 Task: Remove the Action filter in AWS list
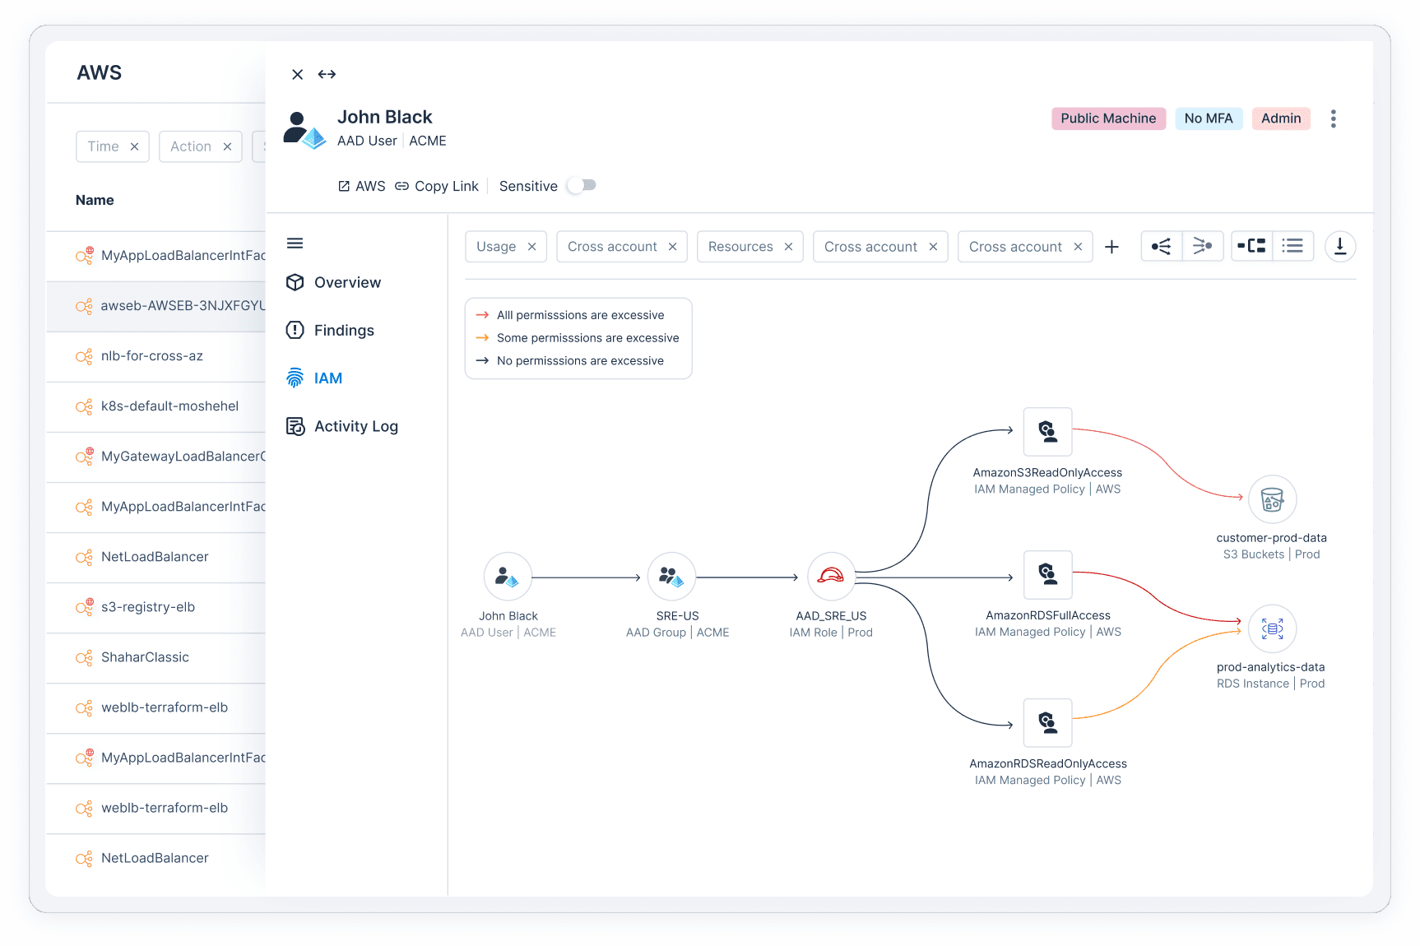[x=227, y=146]
